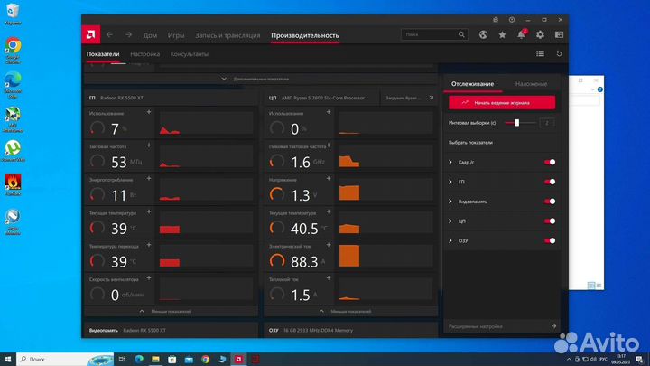650x366 pixels.
Task: Click the bug report icon in title bar
Action: pyautogui.click(x=496, y=20)
